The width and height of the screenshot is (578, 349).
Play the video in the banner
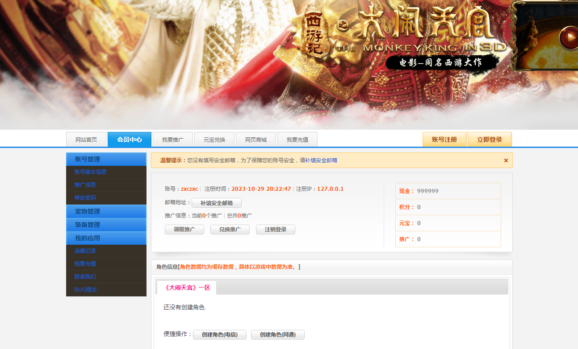click(x=569, y=38)
